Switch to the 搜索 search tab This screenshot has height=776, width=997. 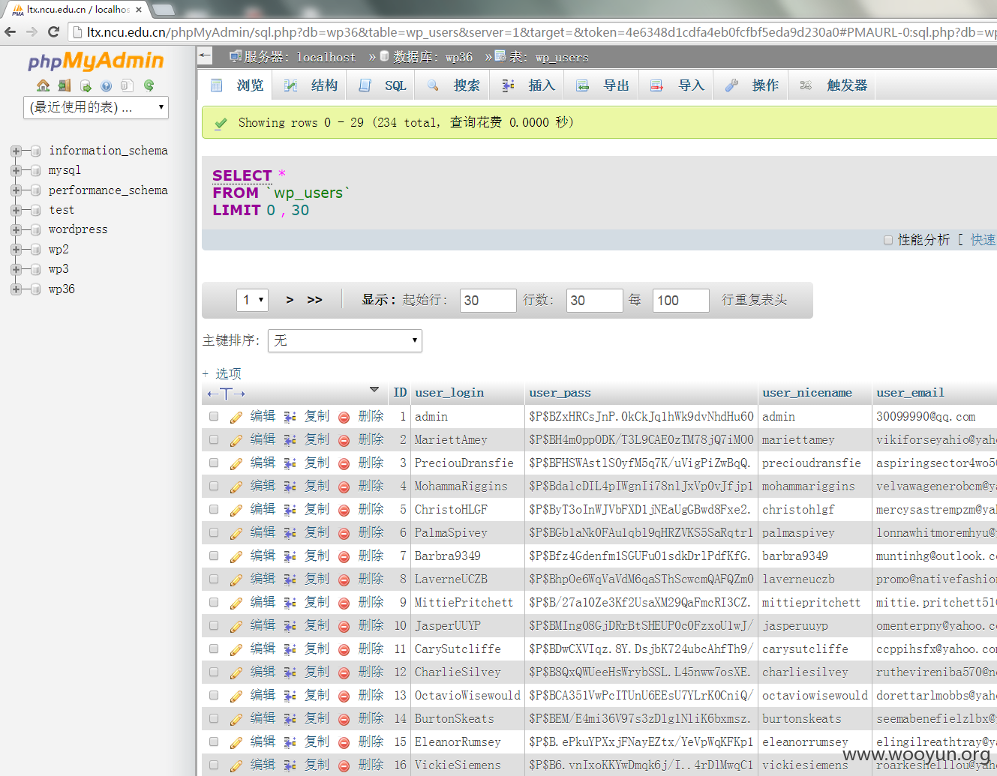(453, 85)
